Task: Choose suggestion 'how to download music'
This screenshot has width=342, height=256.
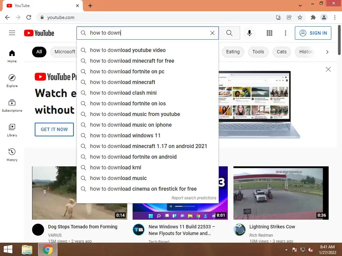Action: [147, 178]
